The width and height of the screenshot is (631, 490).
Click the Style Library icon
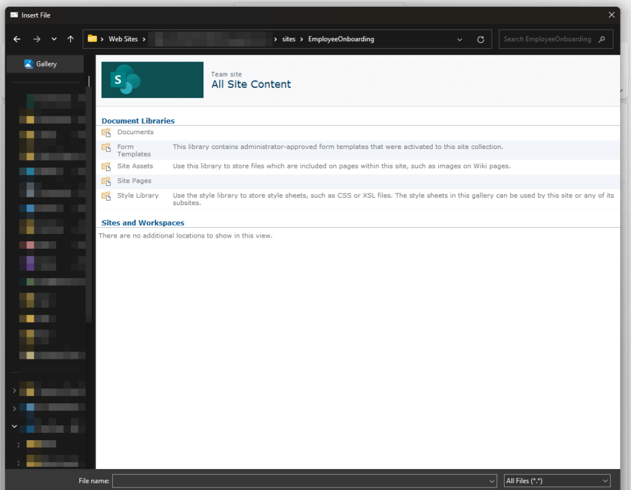tap(106, 196)
